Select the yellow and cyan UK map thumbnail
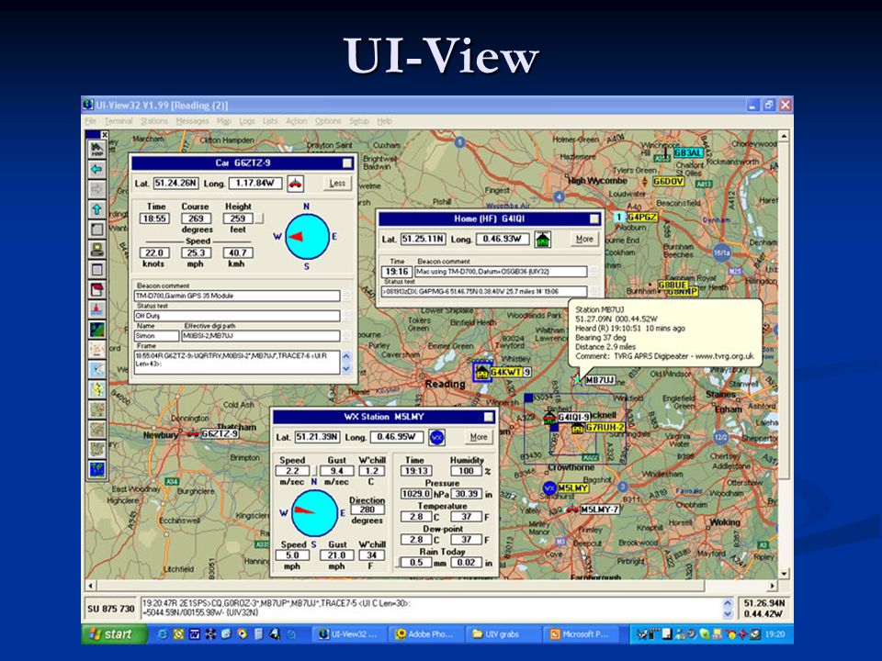This screenshot has width=882, height=661. [96, 389]
